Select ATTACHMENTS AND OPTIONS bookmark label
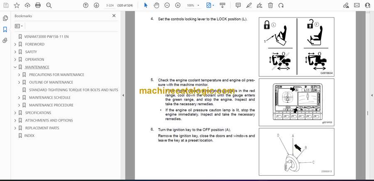The image size is (374, 181). tap(49, 120)
